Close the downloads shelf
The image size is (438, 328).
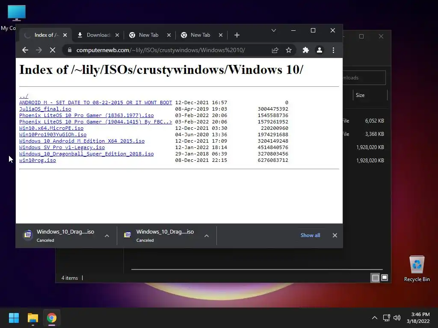(x=334, y=235)
